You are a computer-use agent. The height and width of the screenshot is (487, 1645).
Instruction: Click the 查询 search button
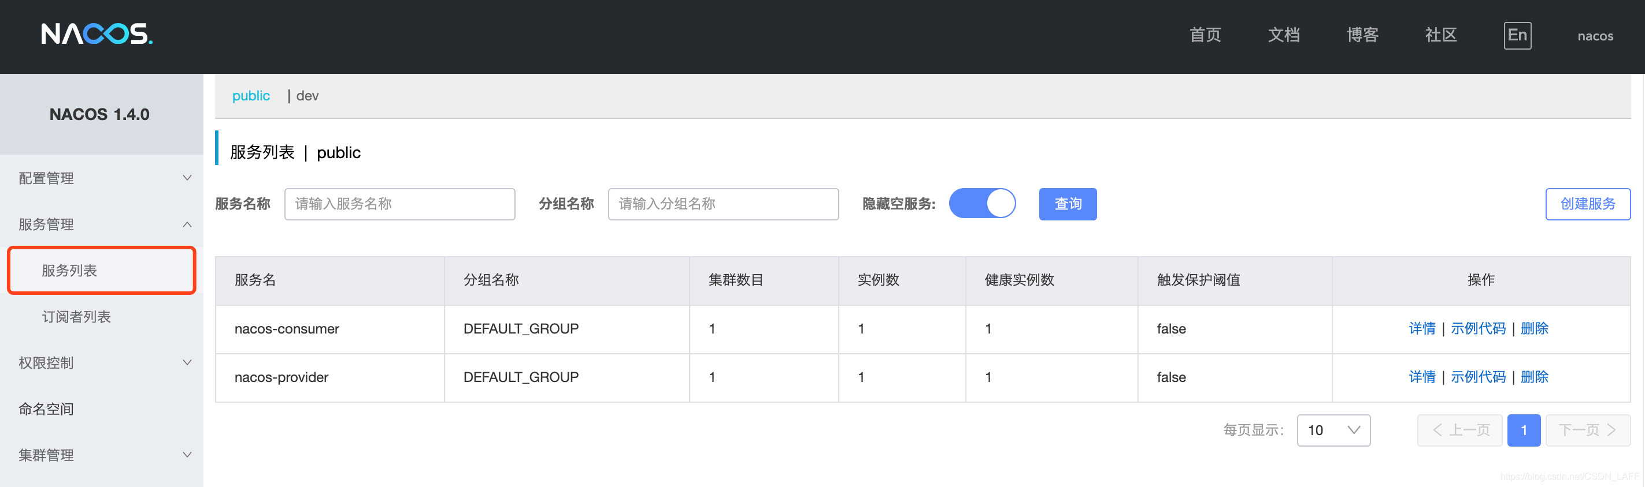coord(1067,204)
